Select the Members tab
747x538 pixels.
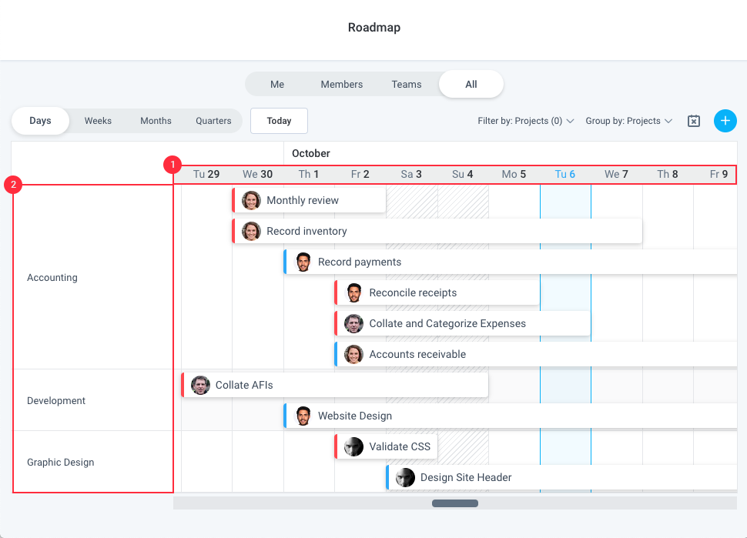point(342,84)
